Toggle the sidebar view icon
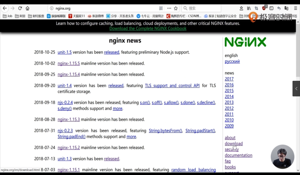The image size is (300, 175). tap(271, 8)
